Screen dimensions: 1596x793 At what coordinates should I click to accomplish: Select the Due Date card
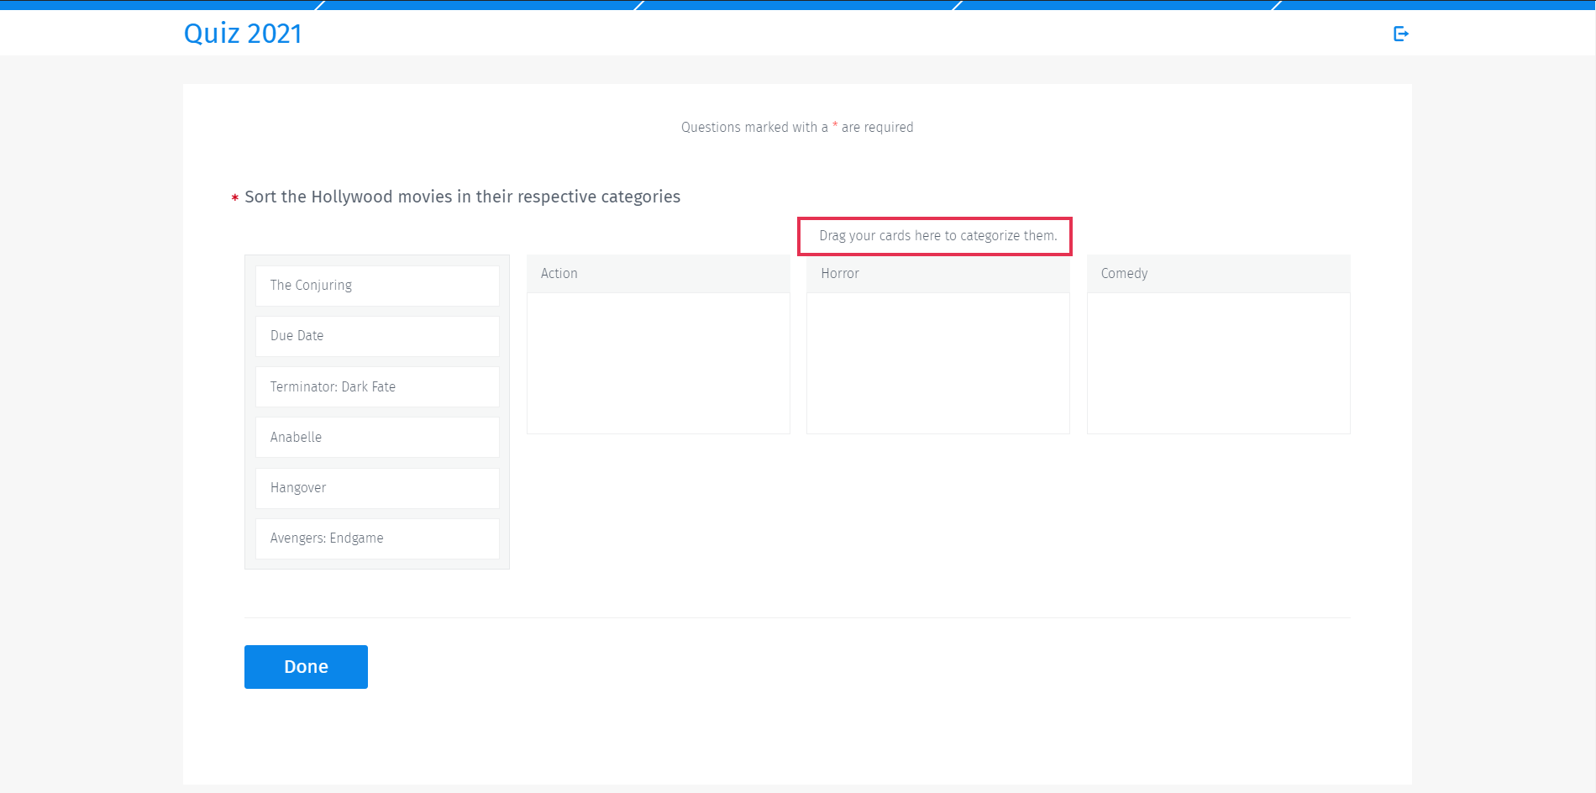tap(377, 336)
